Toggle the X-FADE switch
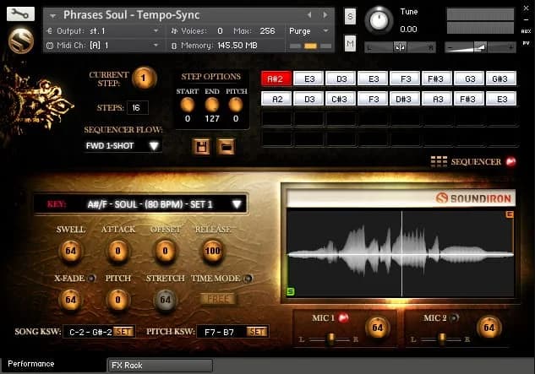The image size is (535, 374). point(91,278)
